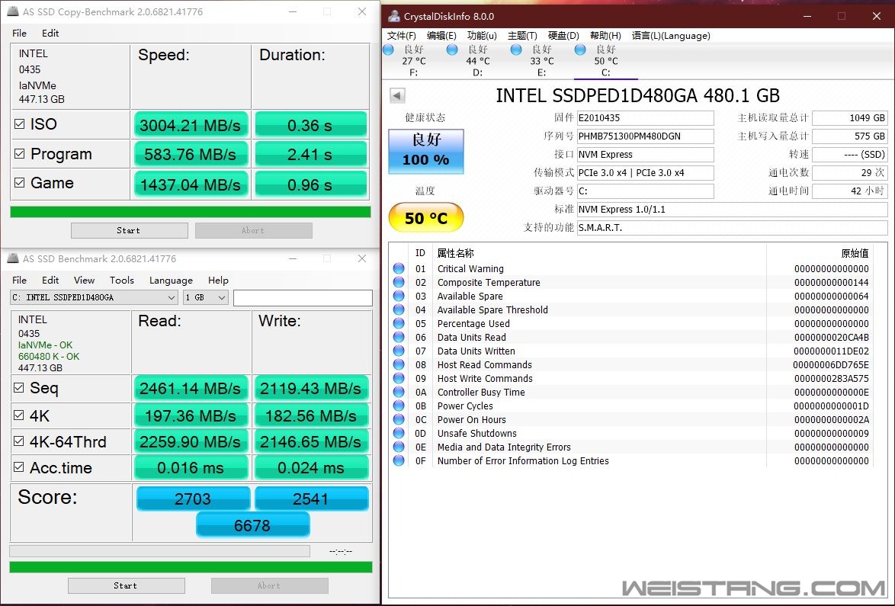Toggle the Acc.time benchmark checkbox
The height and width of the screenshot is (606, 895).
point(19,467)
